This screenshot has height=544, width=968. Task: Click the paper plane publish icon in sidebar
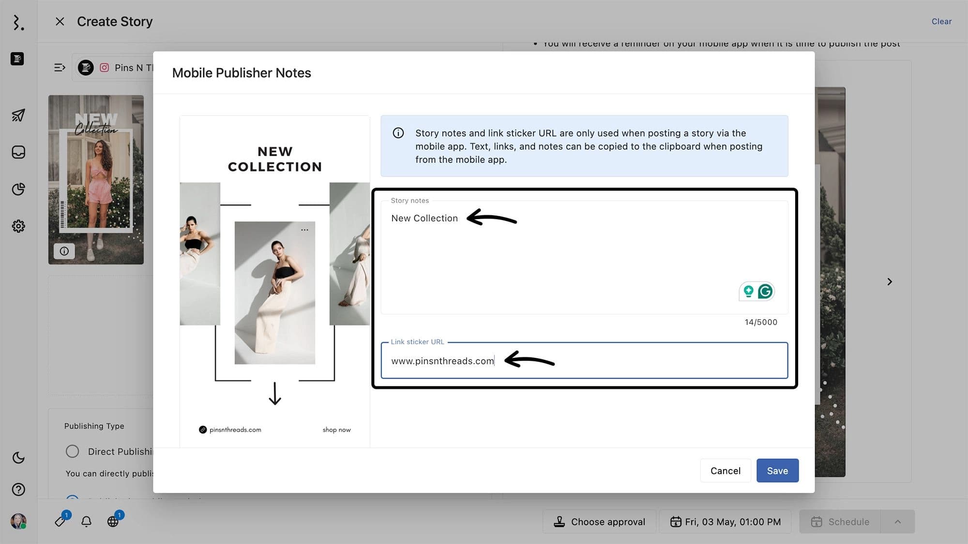point(18,115)
